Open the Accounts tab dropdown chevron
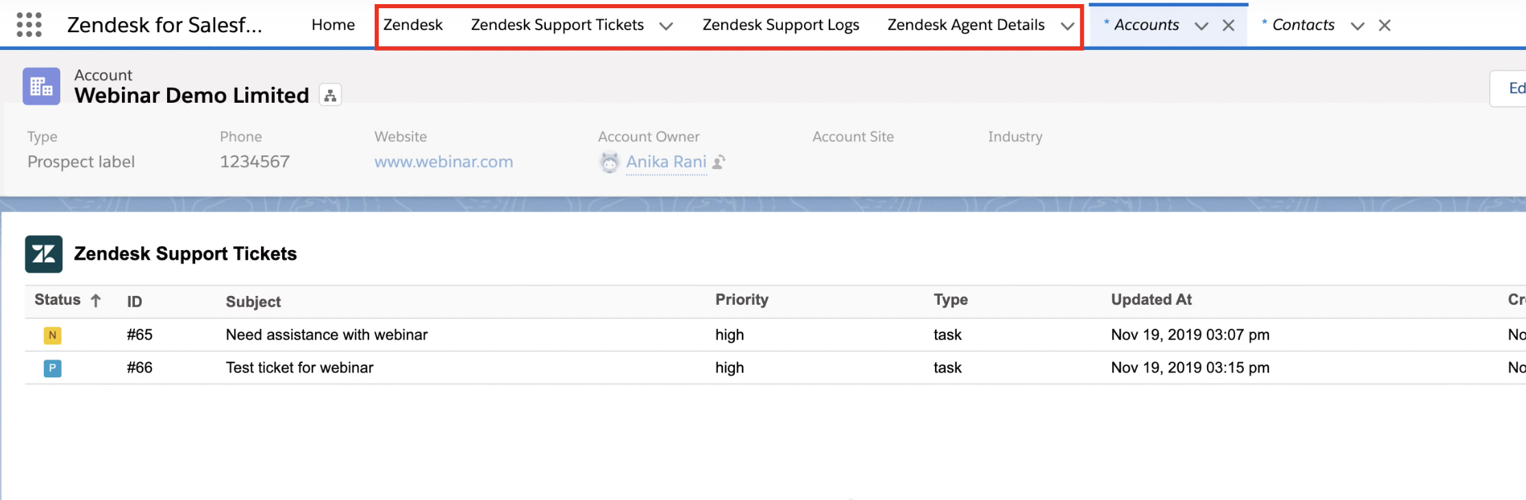 coord(1201,26)
